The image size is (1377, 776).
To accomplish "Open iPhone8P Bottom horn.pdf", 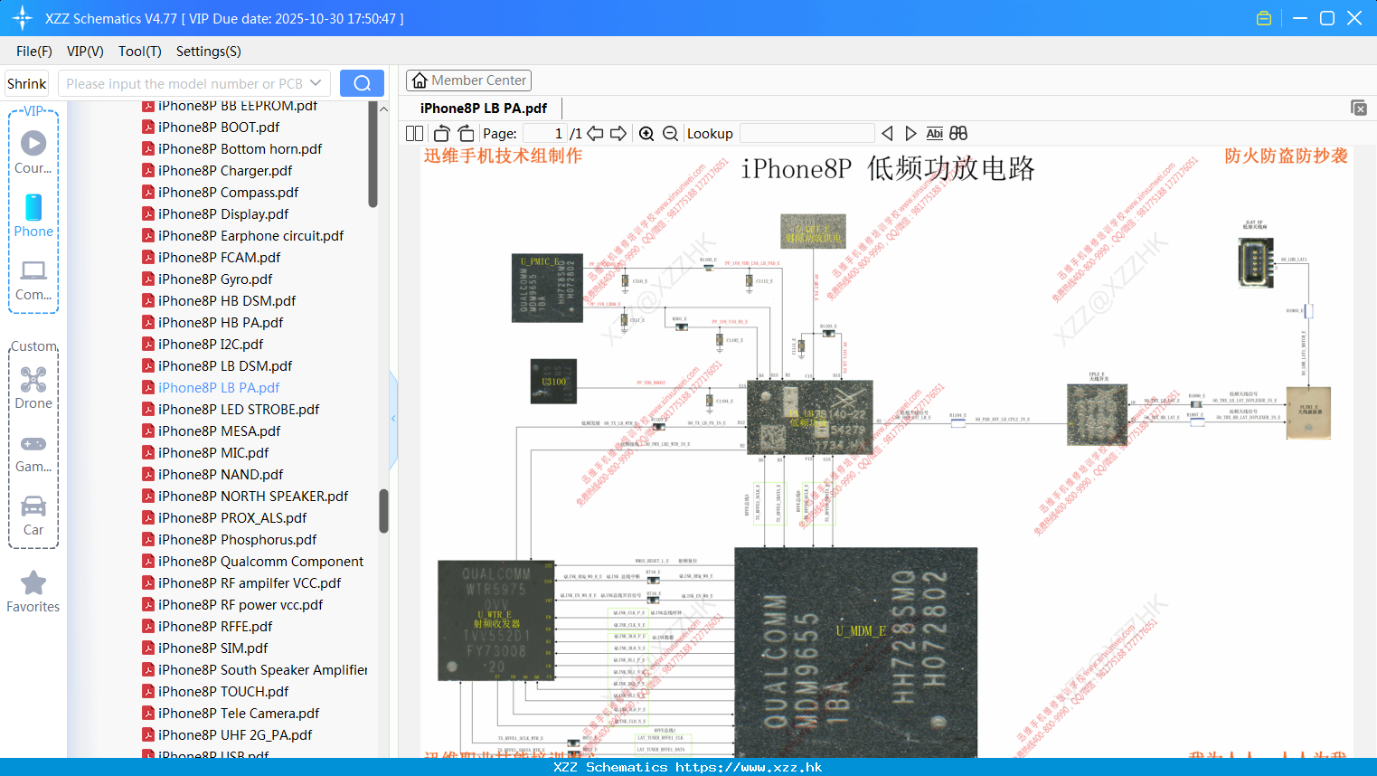I will (240, 148).
